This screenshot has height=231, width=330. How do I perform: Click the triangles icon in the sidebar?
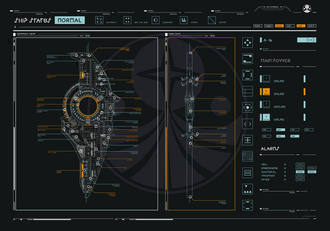[x=247, y=189]
